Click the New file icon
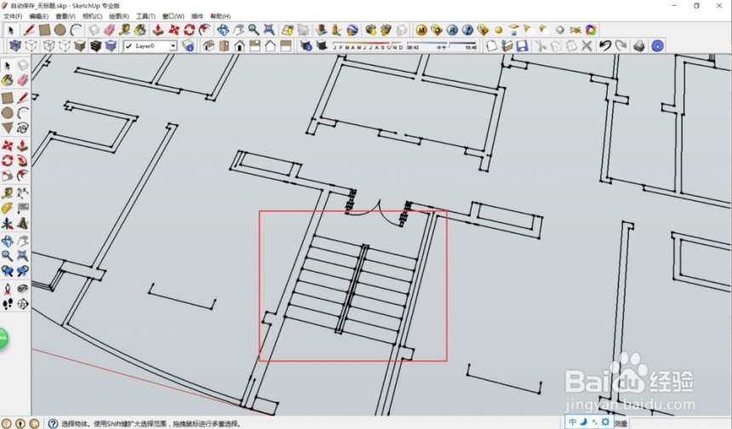 (x=492, y=46)
